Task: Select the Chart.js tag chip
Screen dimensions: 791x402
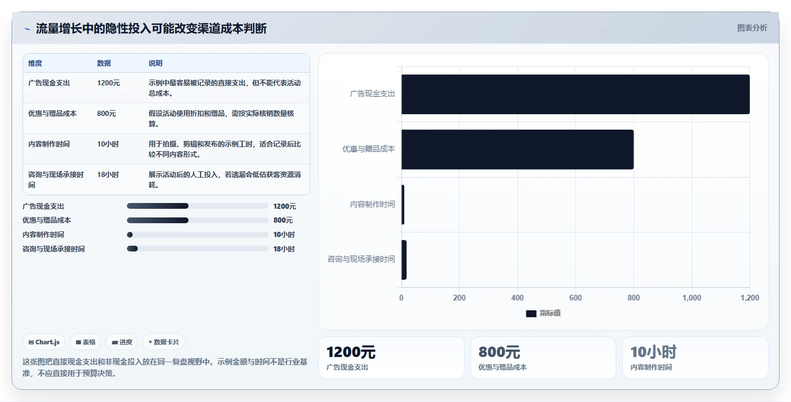Action: [x=44, y=342]
